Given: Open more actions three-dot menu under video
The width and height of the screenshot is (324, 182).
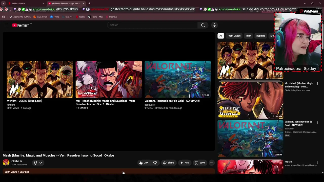Looking at the screenshot, I should [x=212, y=163].
